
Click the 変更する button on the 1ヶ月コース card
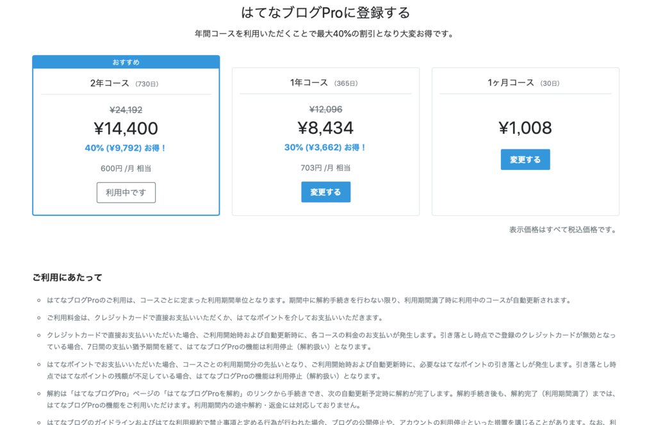pos(525,160)
